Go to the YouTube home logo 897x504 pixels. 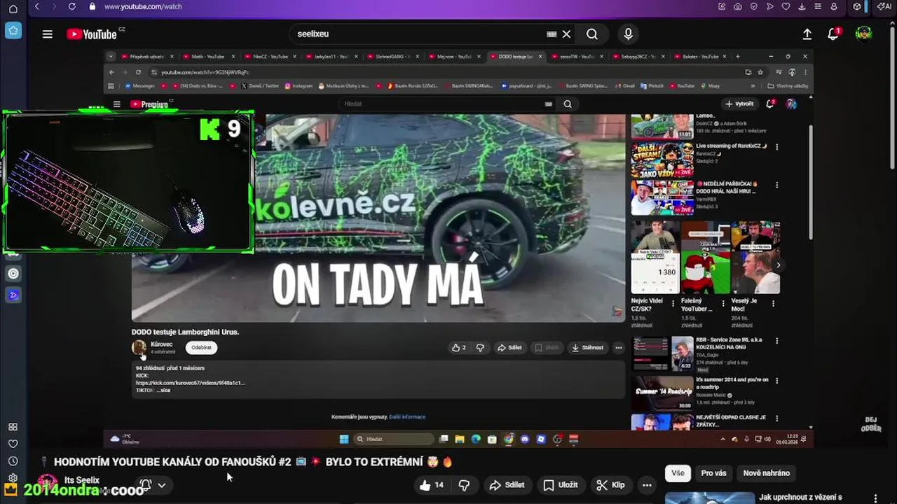92,34
